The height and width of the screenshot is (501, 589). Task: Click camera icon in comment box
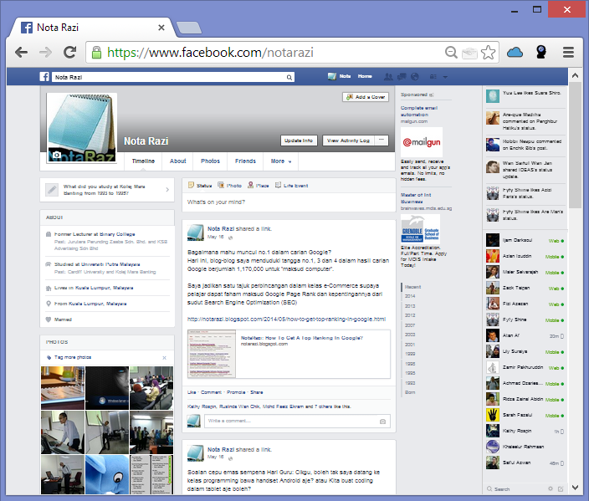[382, 422]
